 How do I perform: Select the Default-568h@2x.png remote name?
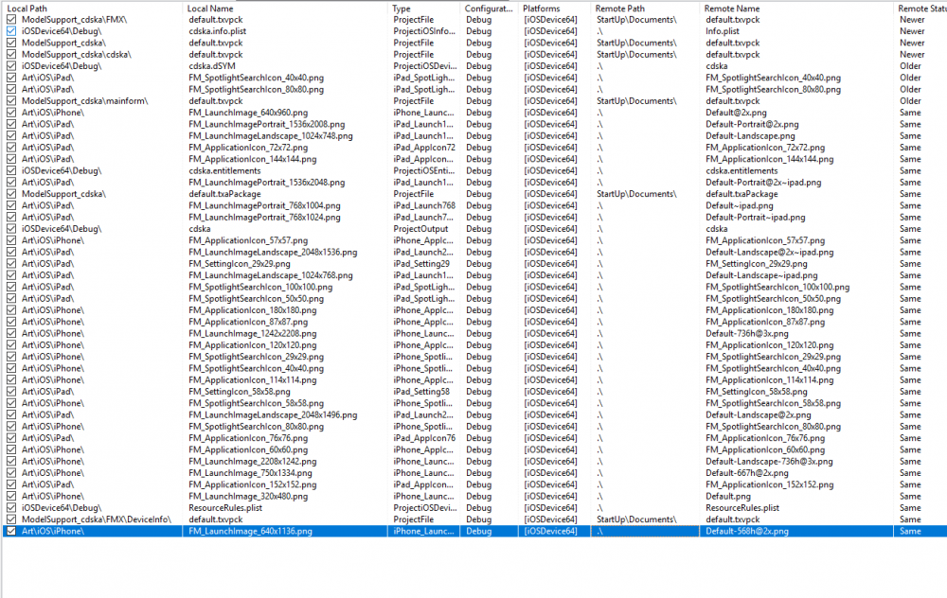point(746,532)
